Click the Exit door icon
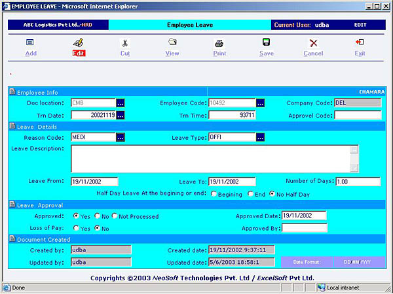The height and width of the screenshot is (294, 393). point(360,42)
